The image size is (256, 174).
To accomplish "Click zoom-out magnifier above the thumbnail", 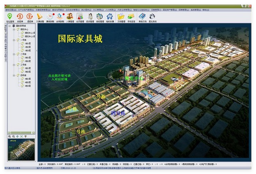I will click(x=14, y=136).
